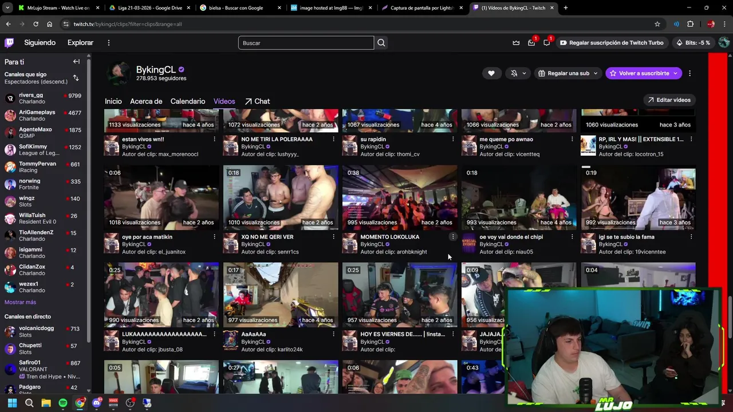Open clip title 'HOY ES VIERNES DE......'

(x=403, y=334)
